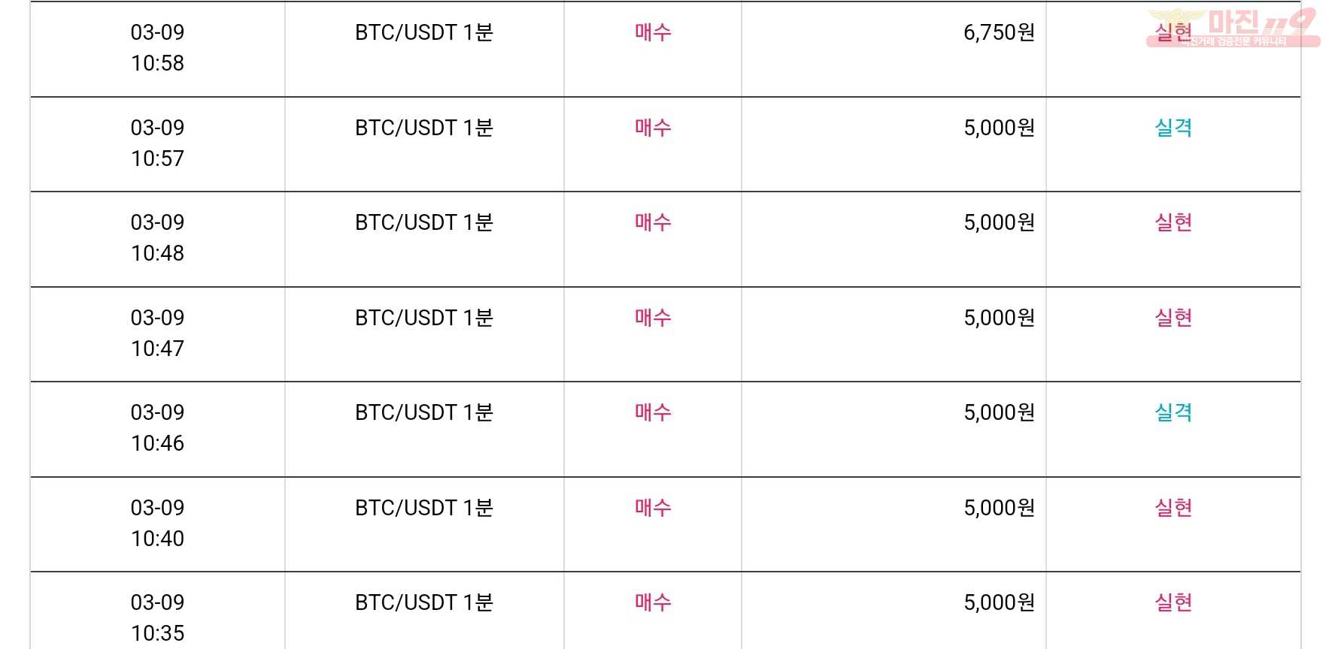
Task: Click BTC/USDT 1분 in 10:58 row
Action: tap(424, 32)
